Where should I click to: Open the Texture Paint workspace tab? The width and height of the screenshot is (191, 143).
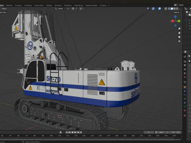click(x=39, y=6)
